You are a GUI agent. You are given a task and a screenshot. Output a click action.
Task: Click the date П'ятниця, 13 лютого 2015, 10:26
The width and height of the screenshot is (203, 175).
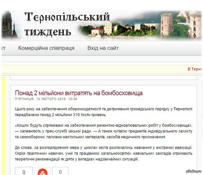tap(46, 99)
